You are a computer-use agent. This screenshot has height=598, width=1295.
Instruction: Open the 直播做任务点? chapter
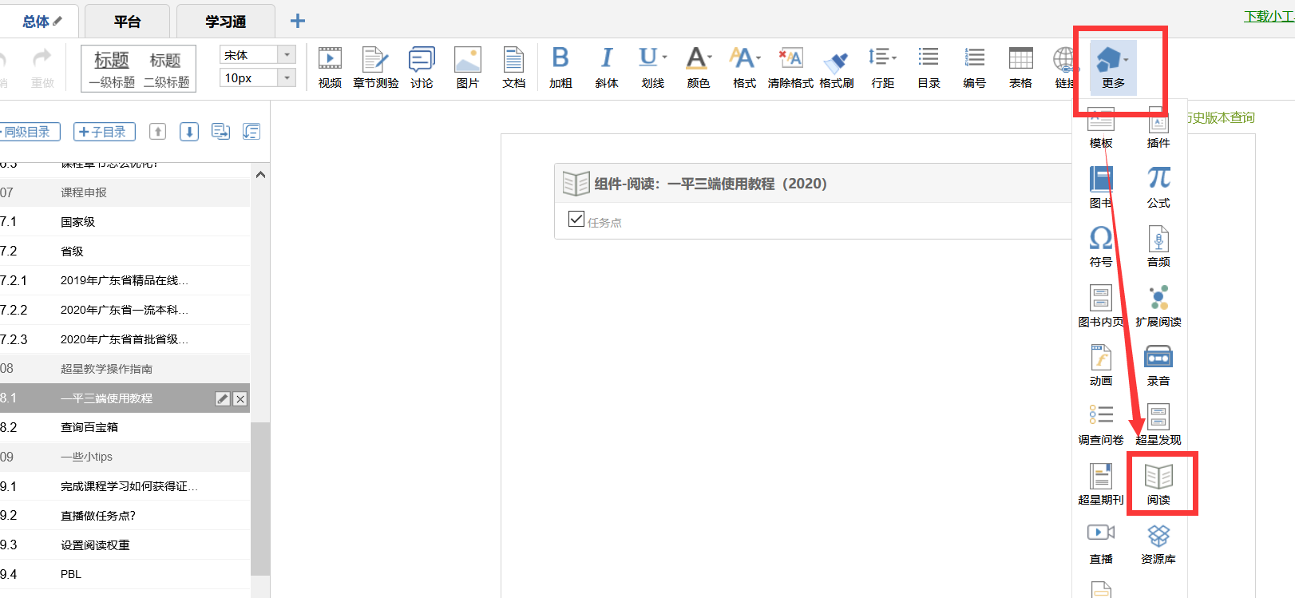point(125,516)
